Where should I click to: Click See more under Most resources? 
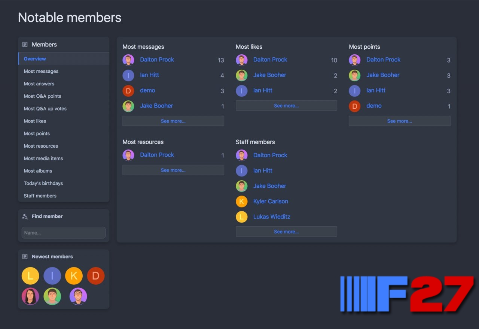(x=173, y=170)
